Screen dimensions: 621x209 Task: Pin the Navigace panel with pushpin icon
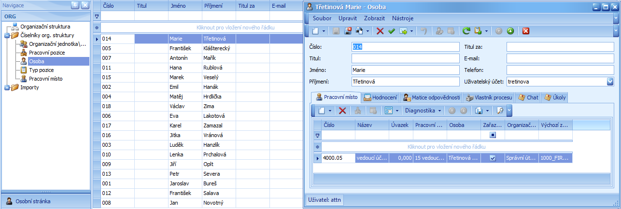coord(75,5)
